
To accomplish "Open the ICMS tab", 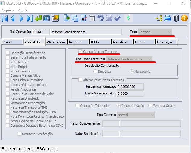I will point(100,42).
